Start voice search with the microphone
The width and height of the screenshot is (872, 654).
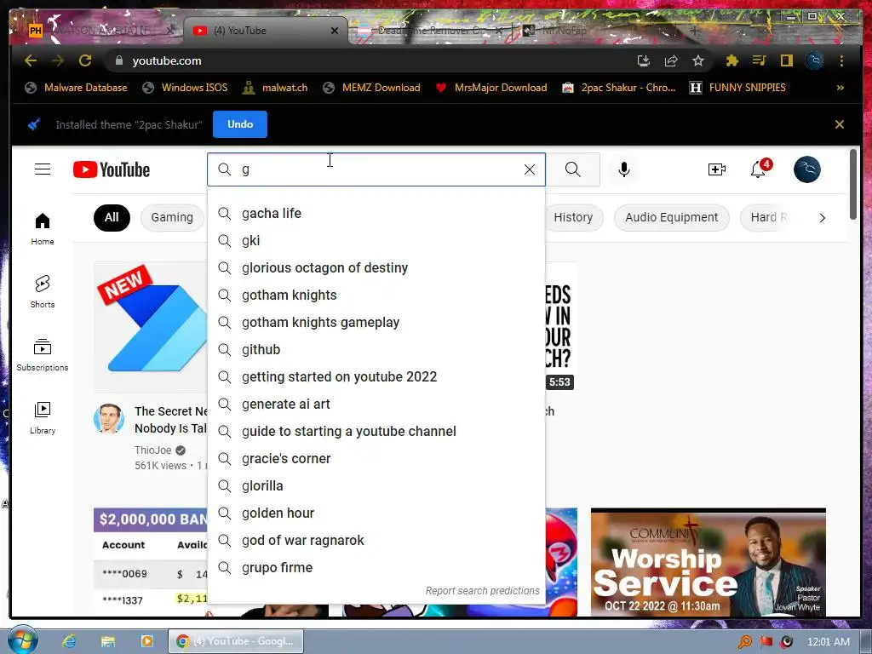coord(624,169)
